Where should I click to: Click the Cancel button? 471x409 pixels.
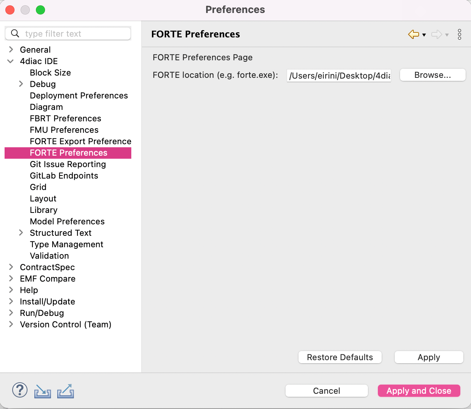[x=327, y=391]
